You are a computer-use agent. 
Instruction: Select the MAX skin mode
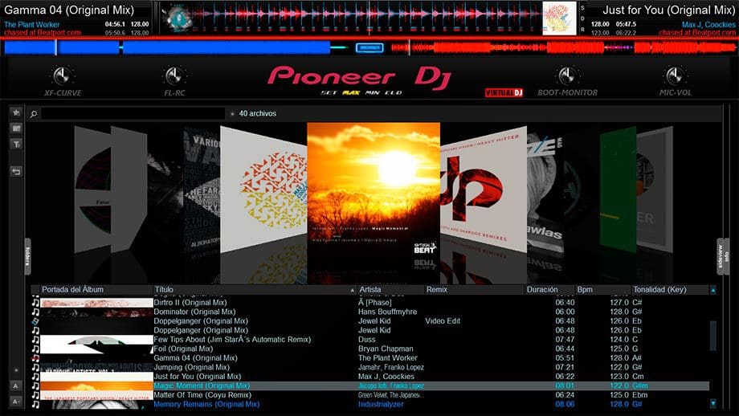(351, 93)
